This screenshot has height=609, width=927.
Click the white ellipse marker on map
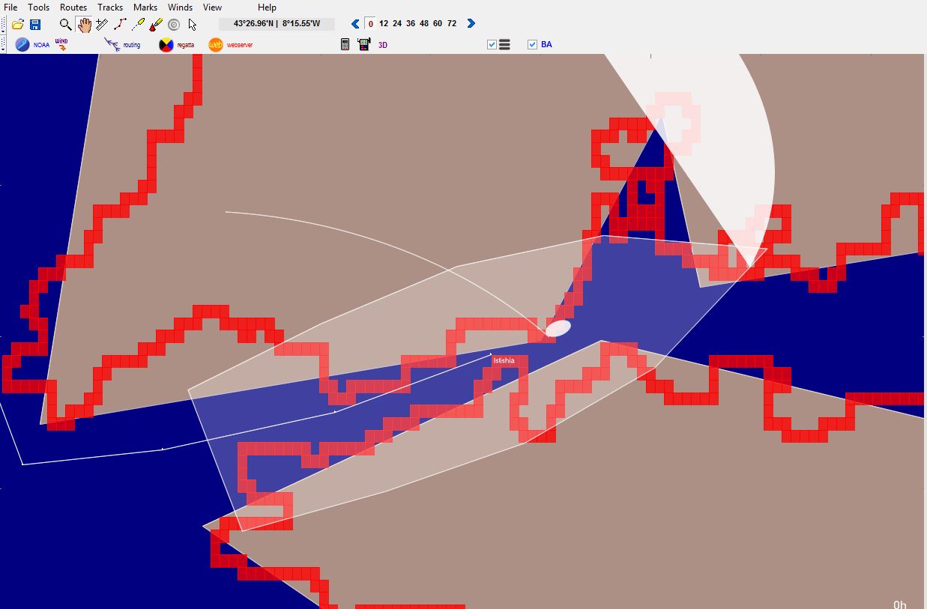point(558,328)
